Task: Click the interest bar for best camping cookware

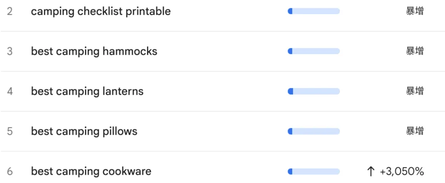Action: (314, 171)
